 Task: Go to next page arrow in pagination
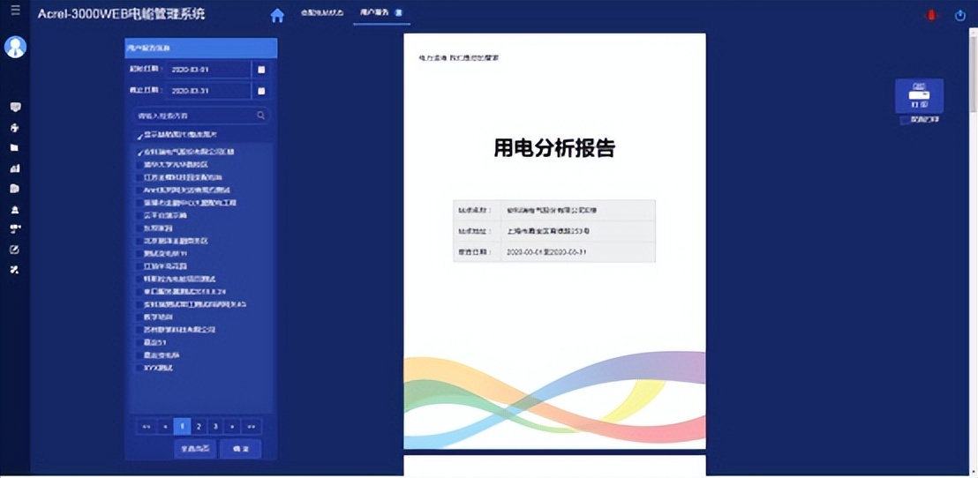[232, 427]
